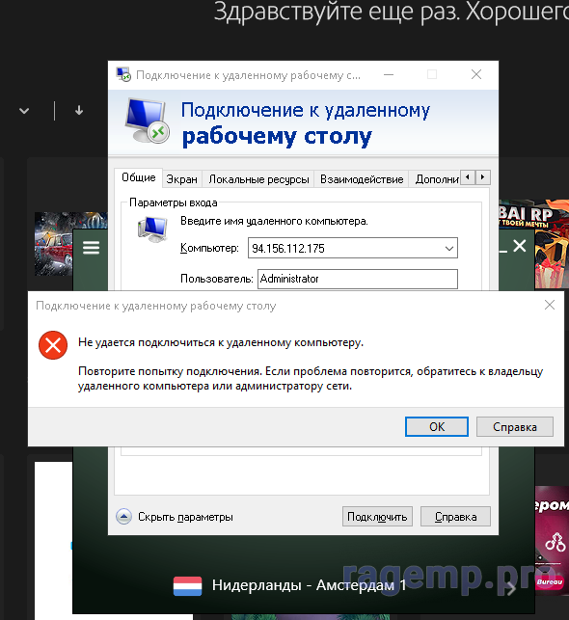Click the down arrow icon in background app

(x=79, y=110)
